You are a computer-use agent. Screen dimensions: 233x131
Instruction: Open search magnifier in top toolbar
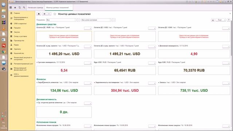click(x=24, y=7)
